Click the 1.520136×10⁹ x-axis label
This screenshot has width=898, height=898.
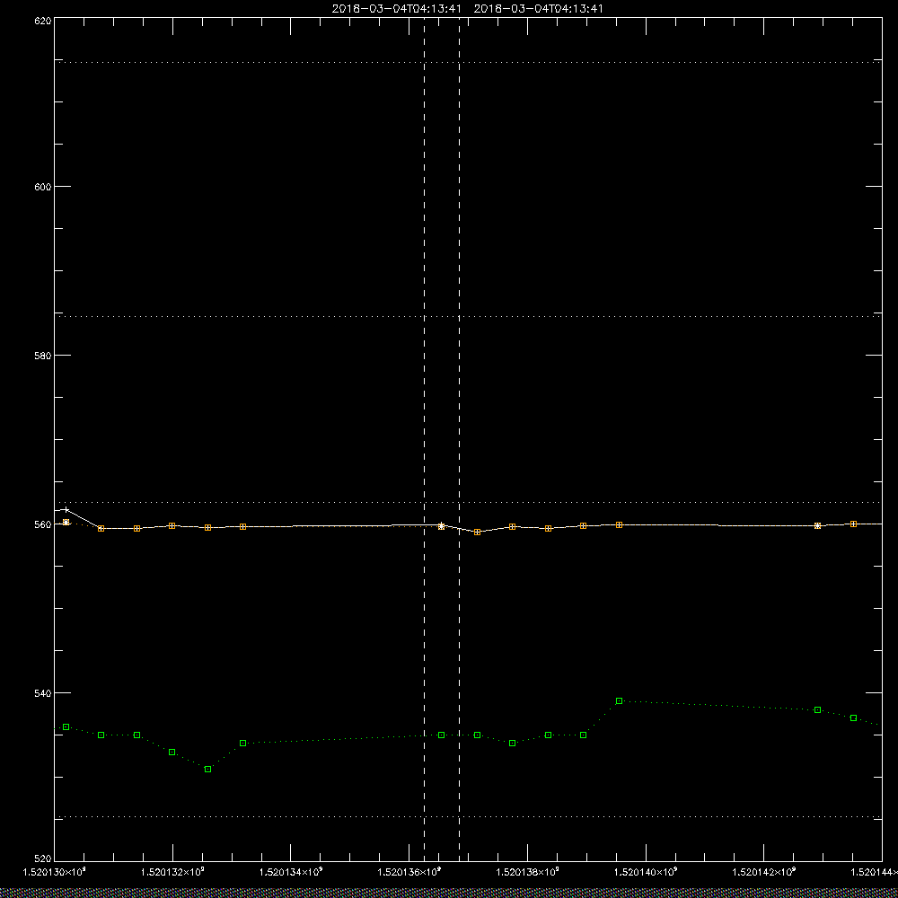(409, 872)
